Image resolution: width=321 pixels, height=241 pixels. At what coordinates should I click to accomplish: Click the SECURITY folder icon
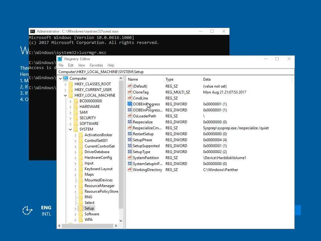(x=76, y=118)
